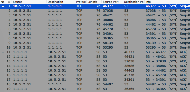
Task: Click the Source Port column header
Action: point(112,2)
